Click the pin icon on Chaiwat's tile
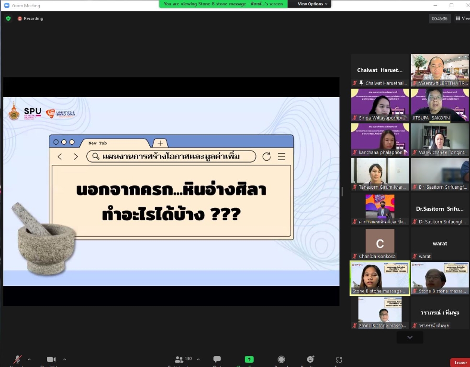The image size is (470, 367). point(361,83)
